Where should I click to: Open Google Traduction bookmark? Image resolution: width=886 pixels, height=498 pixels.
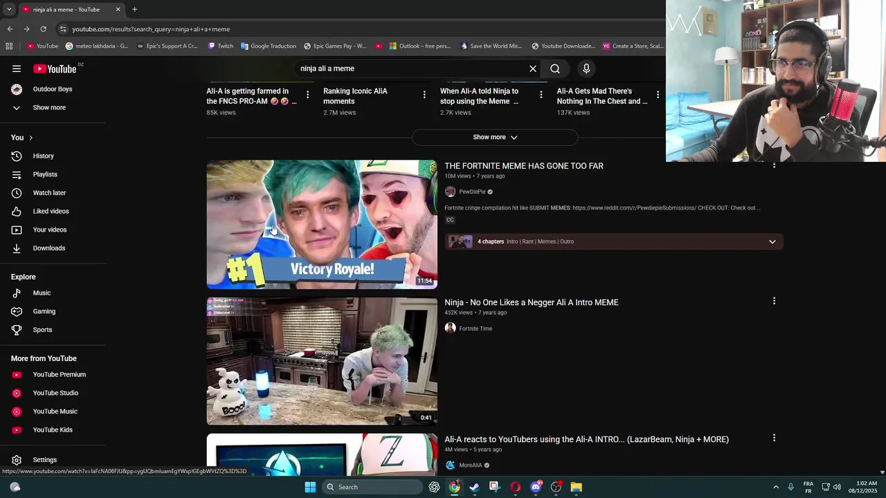point(269,46)
